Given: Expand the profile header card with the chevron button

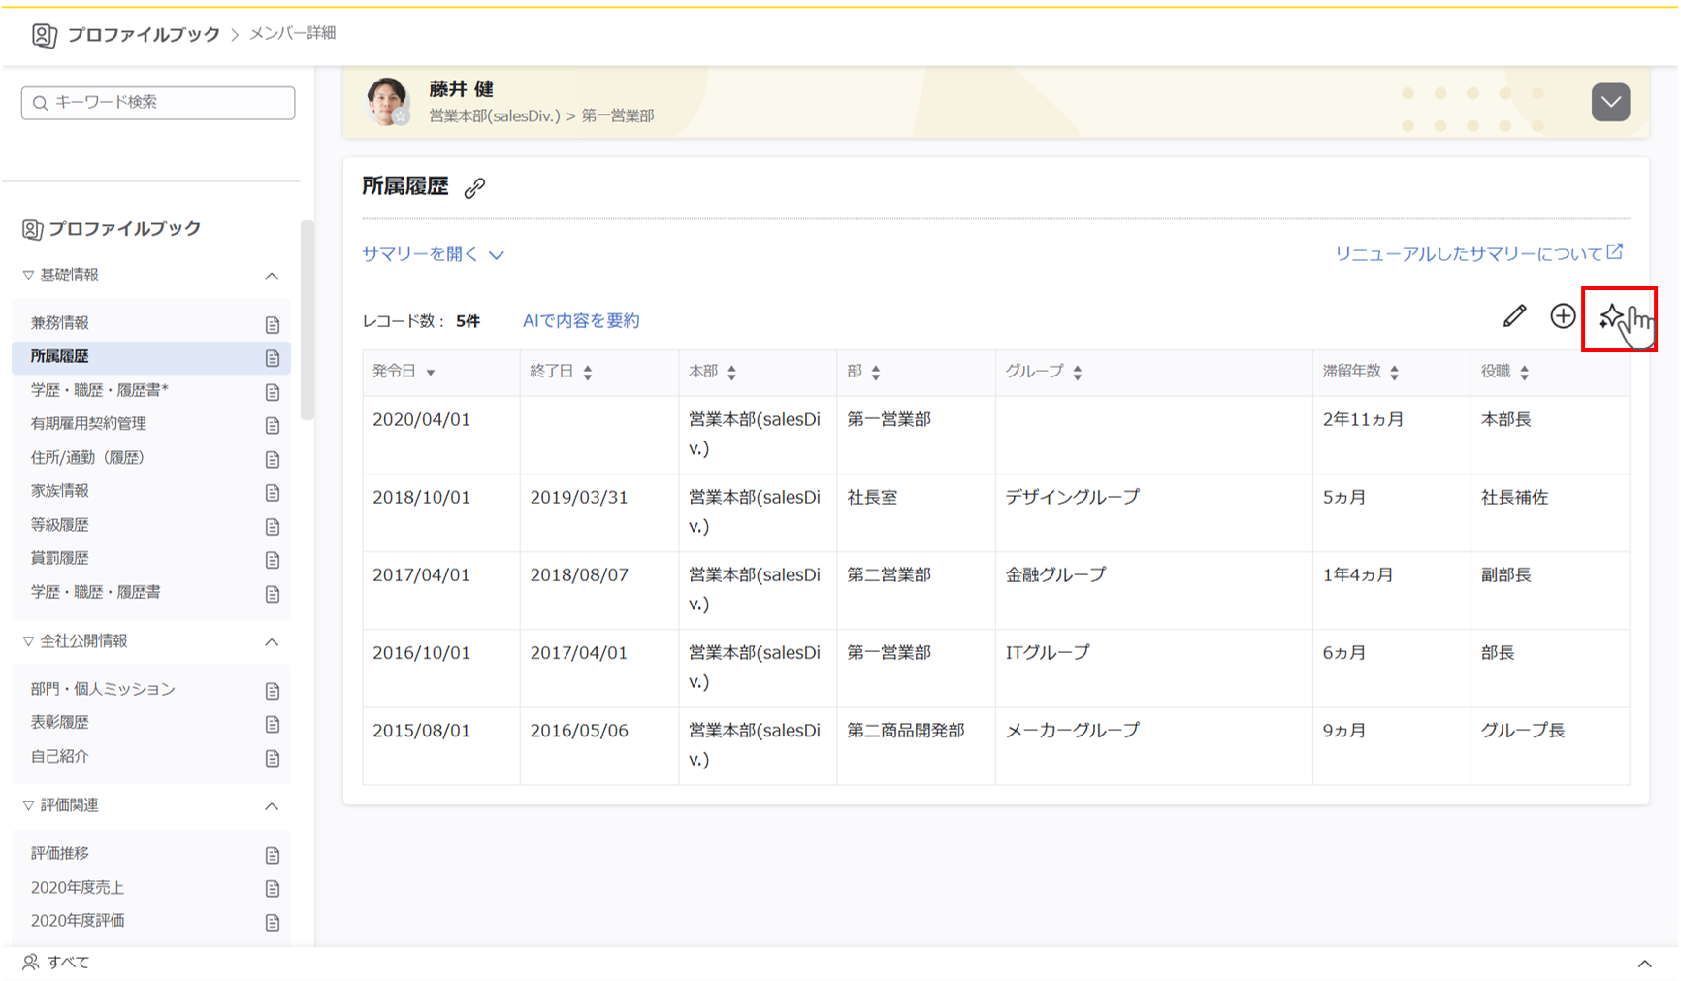Looking at the screenshot, I should (x=1611, y=101).
